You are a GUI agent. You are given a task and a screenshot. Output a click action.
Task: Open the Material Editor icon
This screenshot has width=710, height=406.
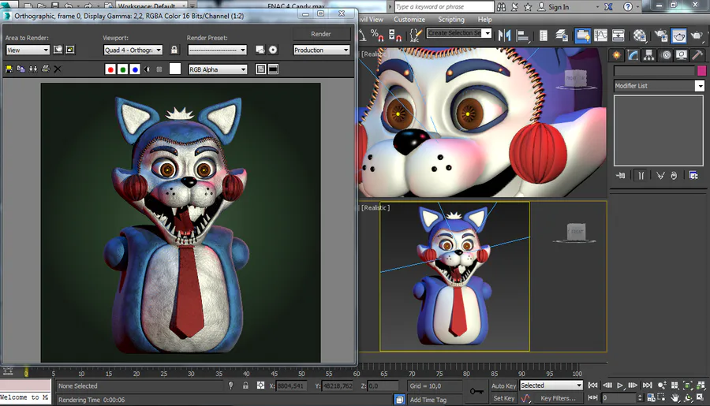click(x=639, y=35)
